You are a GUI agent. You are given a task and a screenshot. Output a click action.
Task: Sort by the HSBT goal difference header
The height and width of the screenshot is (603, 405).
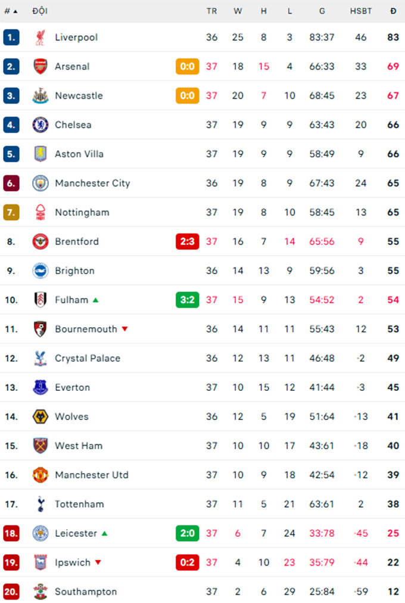361,11
